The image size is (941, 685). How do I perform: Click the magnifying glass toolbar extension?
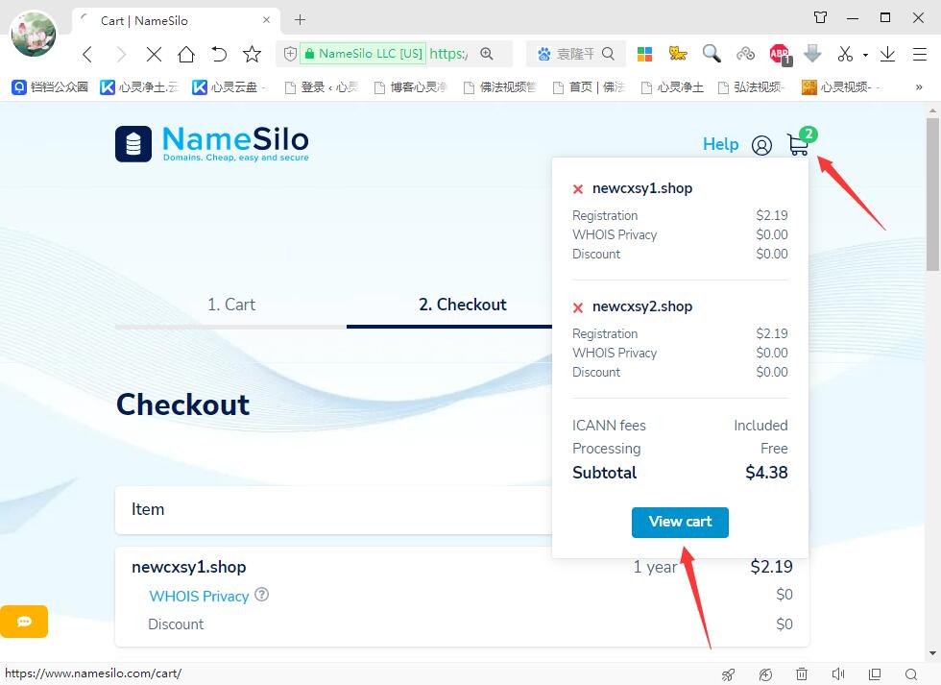pyautogui.click(x=712, y=54)
